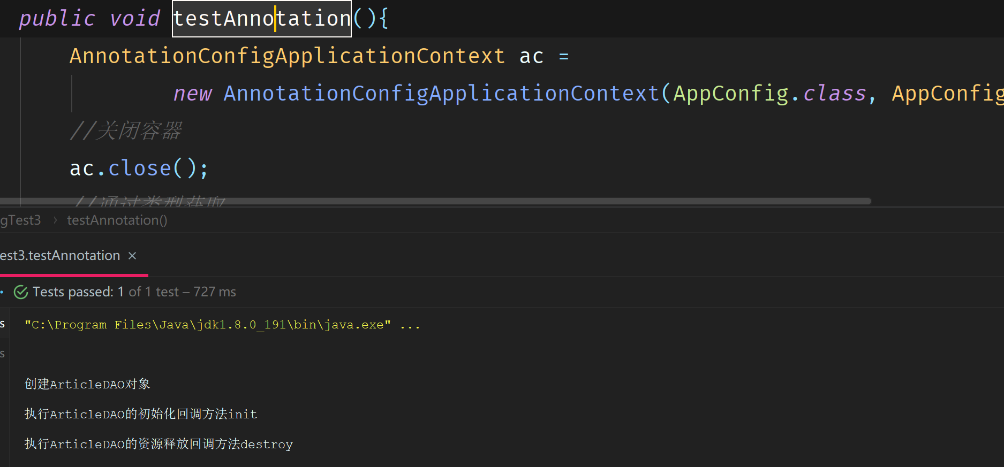Click the void return type keyword
The width and height of the screenshot is (1004, 467).
coord(134,19)
